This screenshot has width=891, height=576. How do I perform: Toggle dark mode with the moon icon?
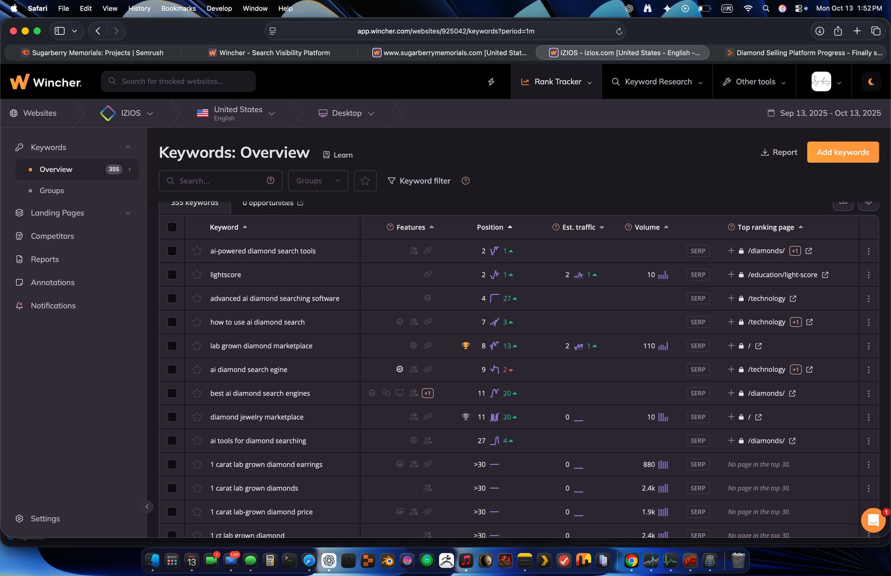click(871, 82)
